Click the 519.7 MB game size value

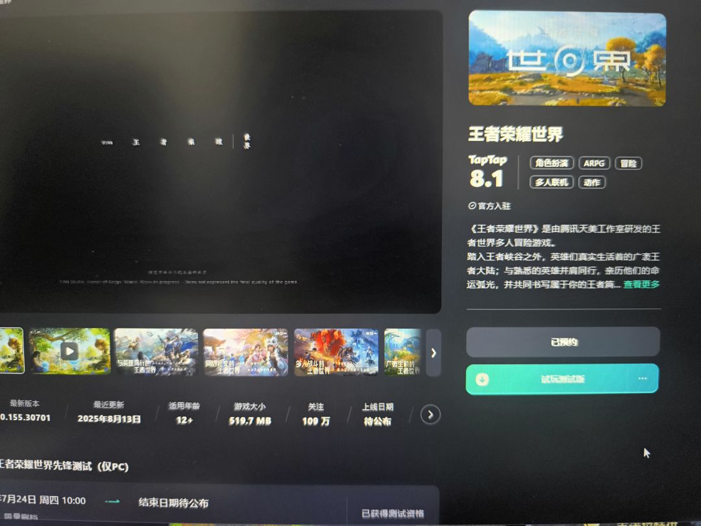pos(250,421)
